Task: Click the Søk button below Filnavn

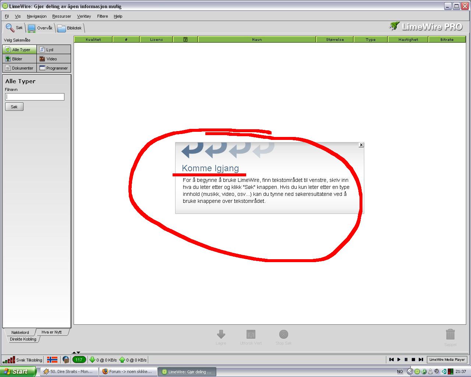Action: pos(14,107)
